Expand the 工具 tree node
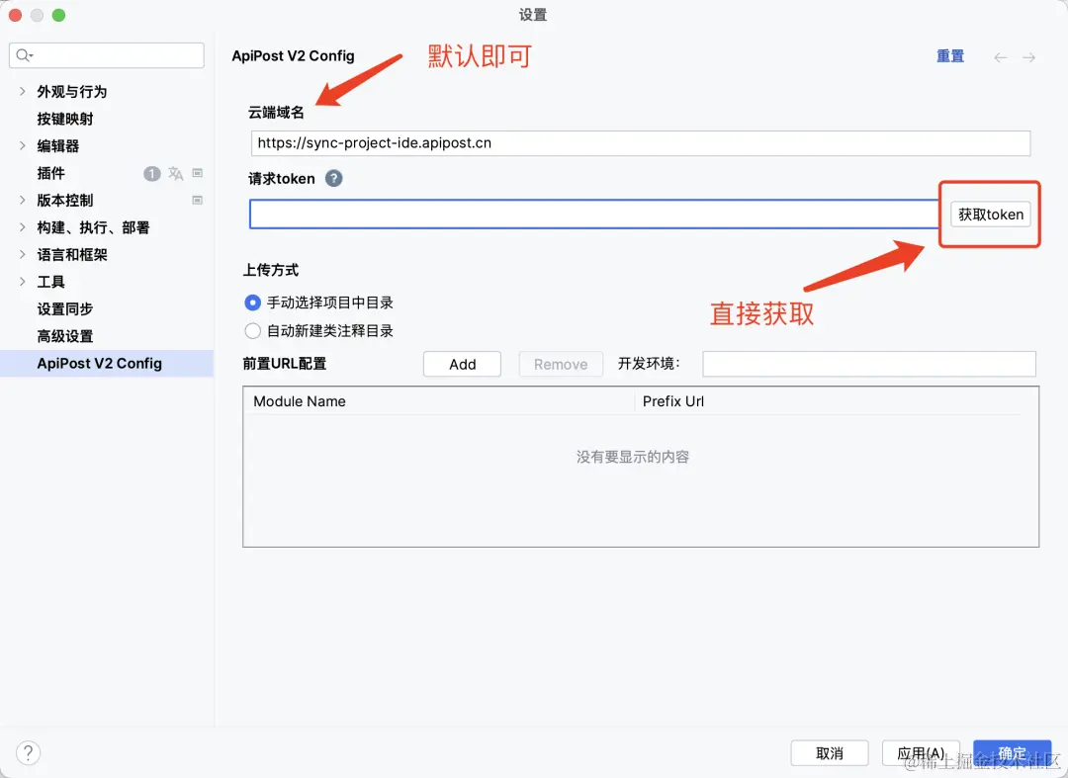 tap(23, 282)
